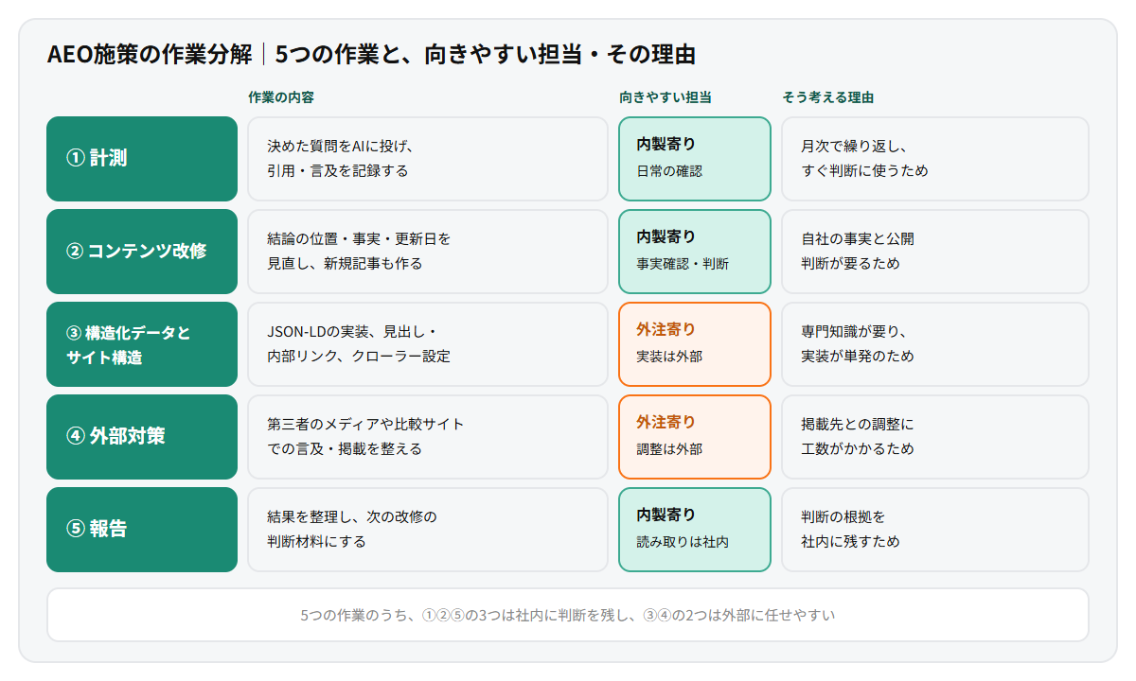Click reason '専門知識が要り、実装が単発のため'

[x=935, y=344]
